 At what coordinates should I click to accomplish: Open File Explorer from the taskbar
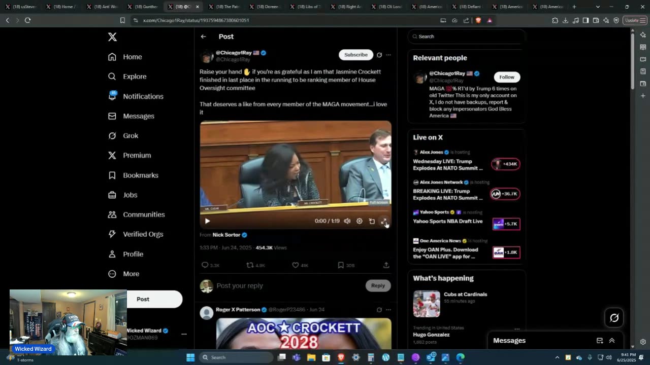(311, 357)
